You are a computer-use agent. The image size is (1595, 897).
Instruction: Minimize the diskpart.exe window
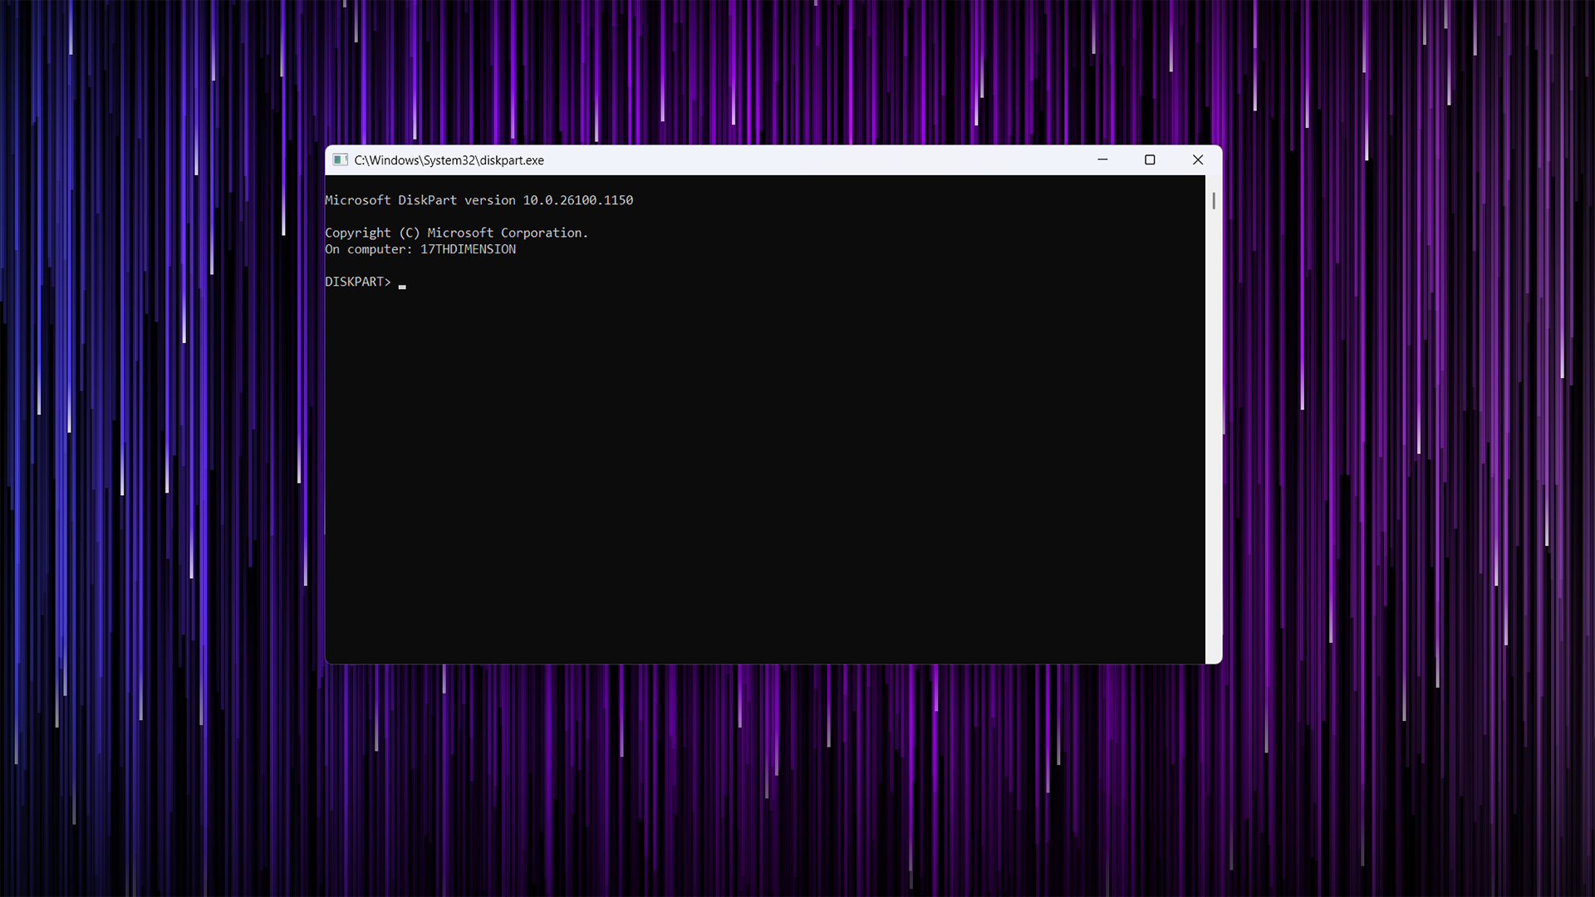coord(1102,159)
